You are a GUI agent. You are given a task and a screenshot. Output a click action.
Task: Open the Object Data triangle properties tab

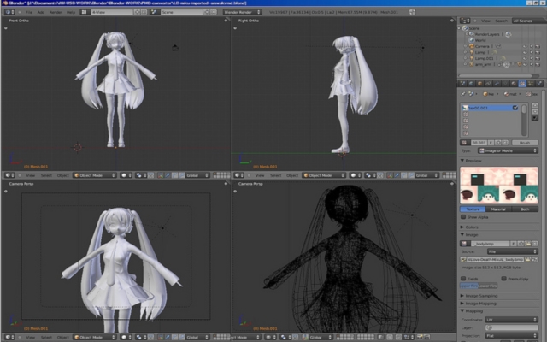505,84
